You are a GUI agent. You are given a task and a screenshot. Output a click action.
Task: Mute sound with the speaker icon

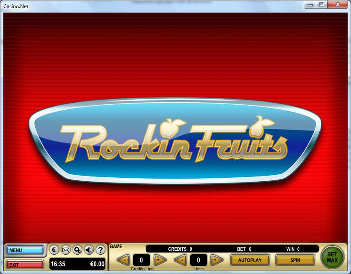[89, 250]
